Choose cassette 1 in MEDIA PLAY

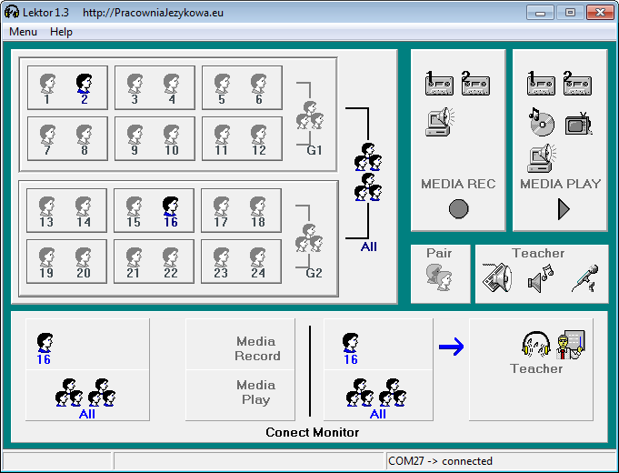(541, 84)
